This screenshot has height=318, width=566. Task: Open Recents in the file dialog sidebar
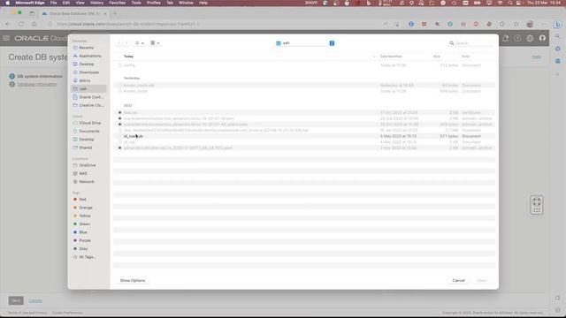point(86,48)
